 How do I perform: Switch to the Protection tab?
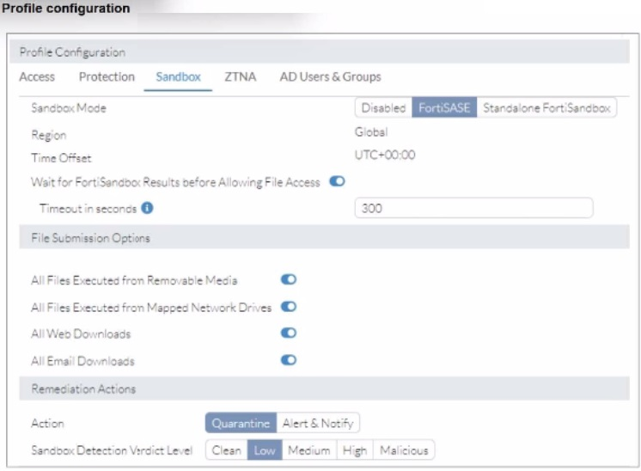(x=107, y=76)
